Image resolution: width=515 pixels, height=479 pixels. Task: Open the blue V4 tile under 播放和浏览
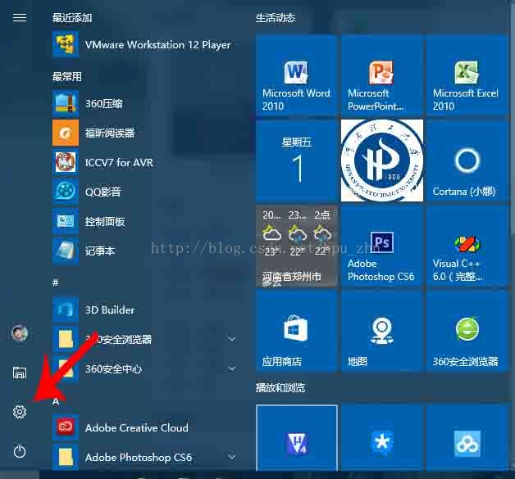click(x=297, y=438)
